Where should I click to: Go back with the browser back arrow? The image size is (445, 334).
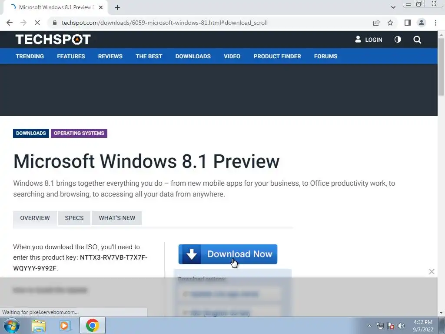click(x=10, y=23)
